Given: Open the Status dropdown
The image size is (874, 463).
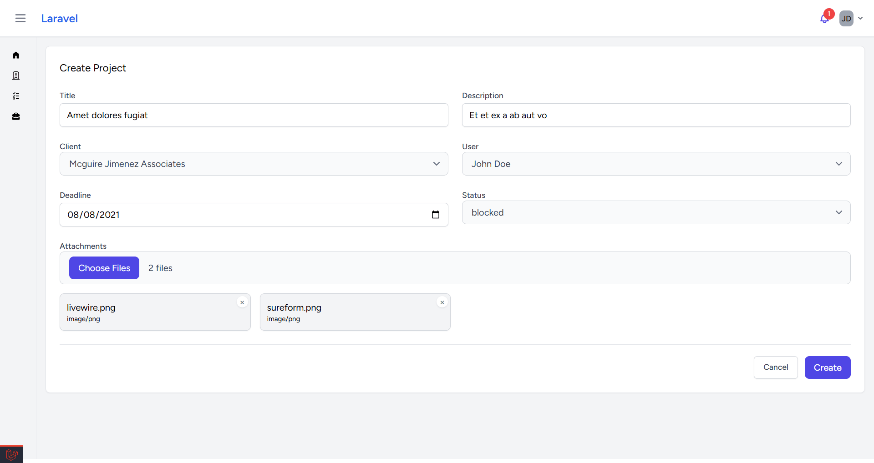Looking at the screenshot, I should [x=656, y=212].
